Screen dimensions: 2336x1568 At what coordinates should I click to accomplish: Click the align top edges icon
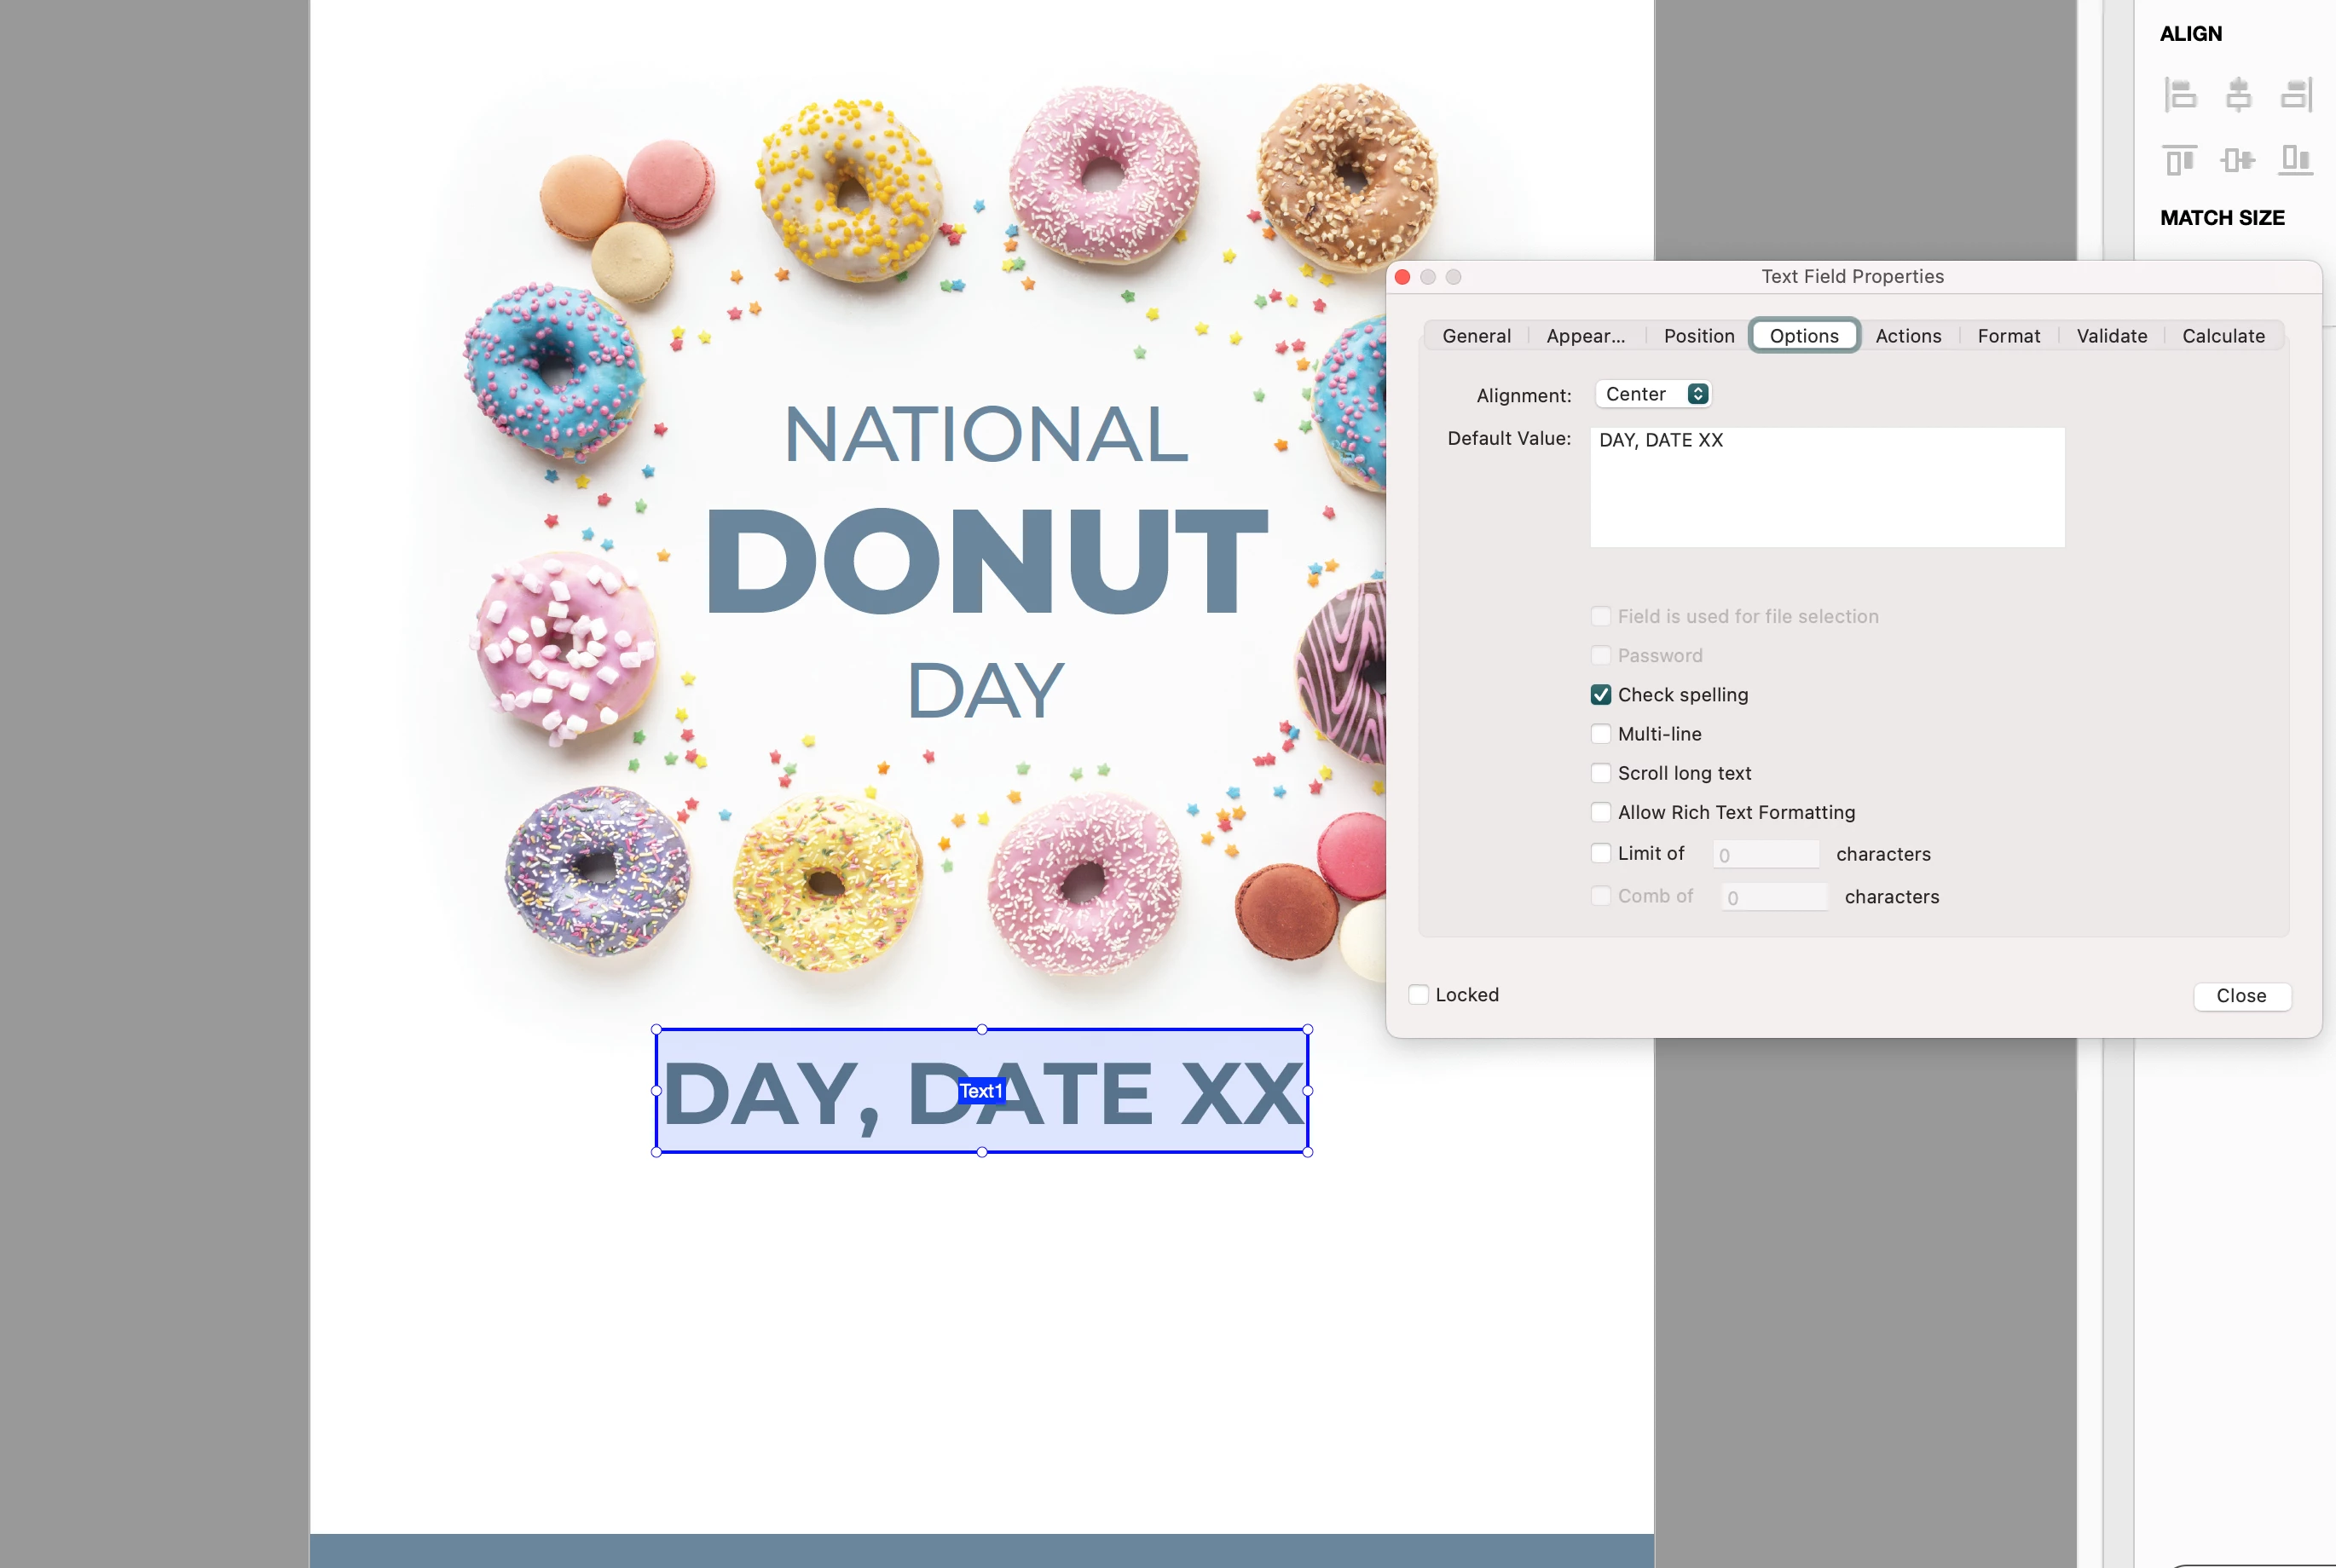(2180, 159)
